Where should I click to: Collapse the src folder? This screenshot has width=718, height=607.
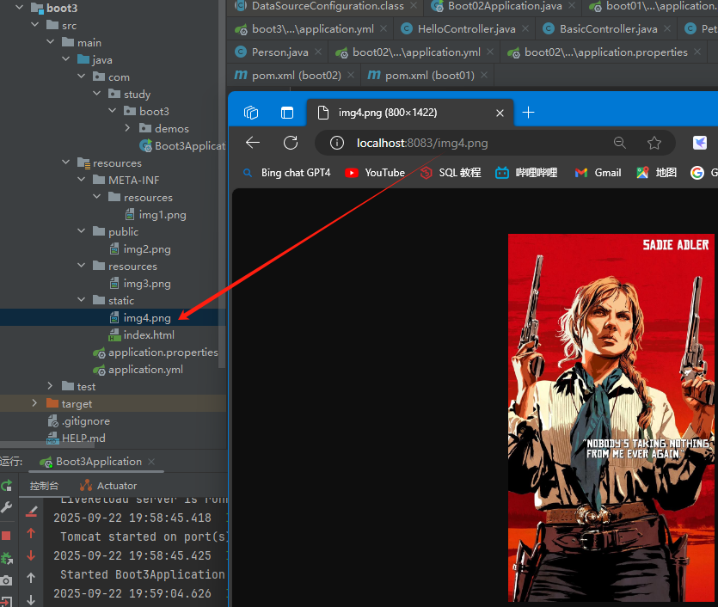pyautogui.click(x=35, y=25)
